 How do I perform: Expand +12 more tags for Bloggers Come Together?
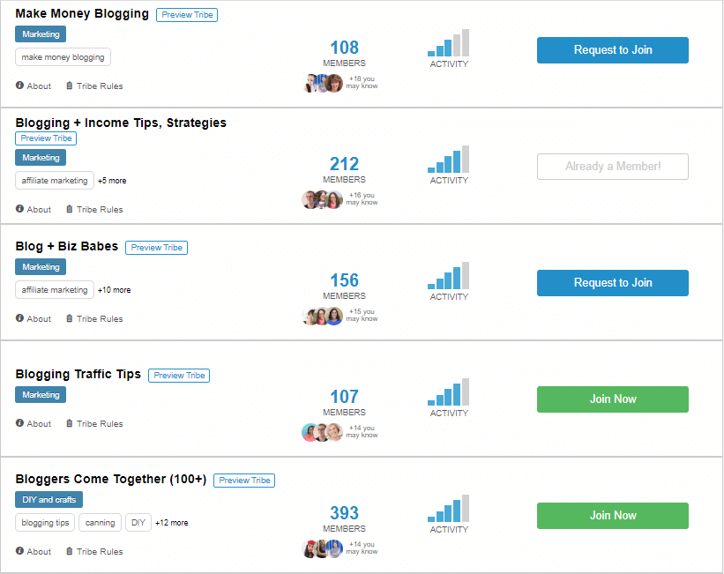[171, 523]
